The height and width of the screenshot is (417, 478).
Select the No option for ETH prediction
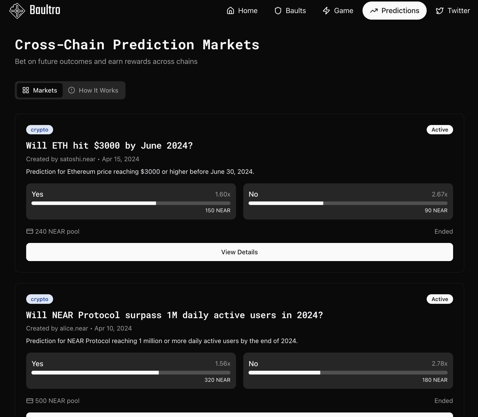(348, 201)
